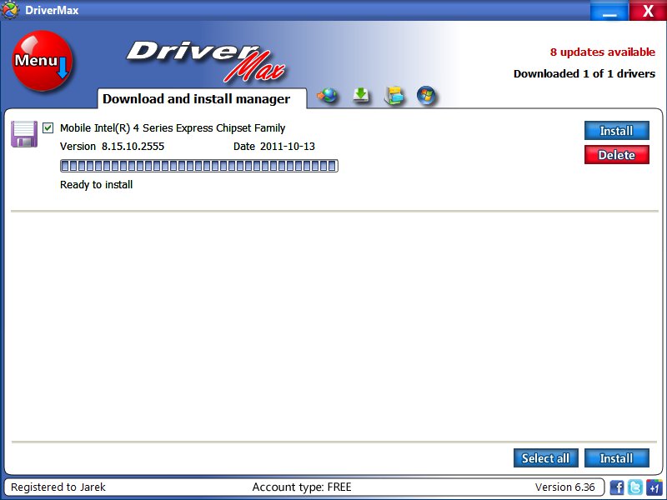The image size is (667, 500).
Task: Click the Select all button
Action: [546, 457]
